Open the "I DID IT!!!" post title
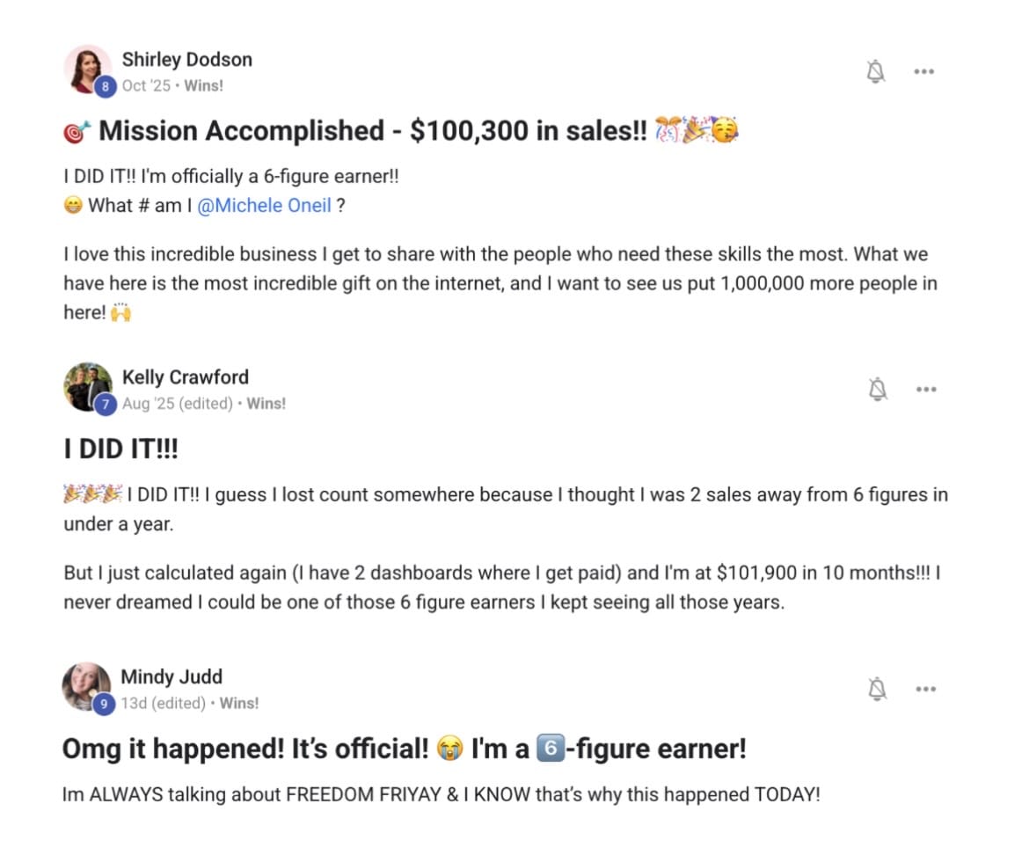This screenshot has width=1029, height=862. (x=120, y=449)
